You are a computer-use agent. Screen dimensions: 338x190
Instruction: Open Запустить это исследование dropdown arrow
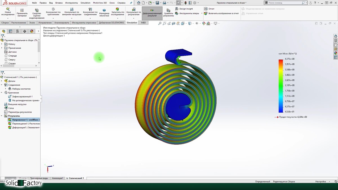pos(117,18)
